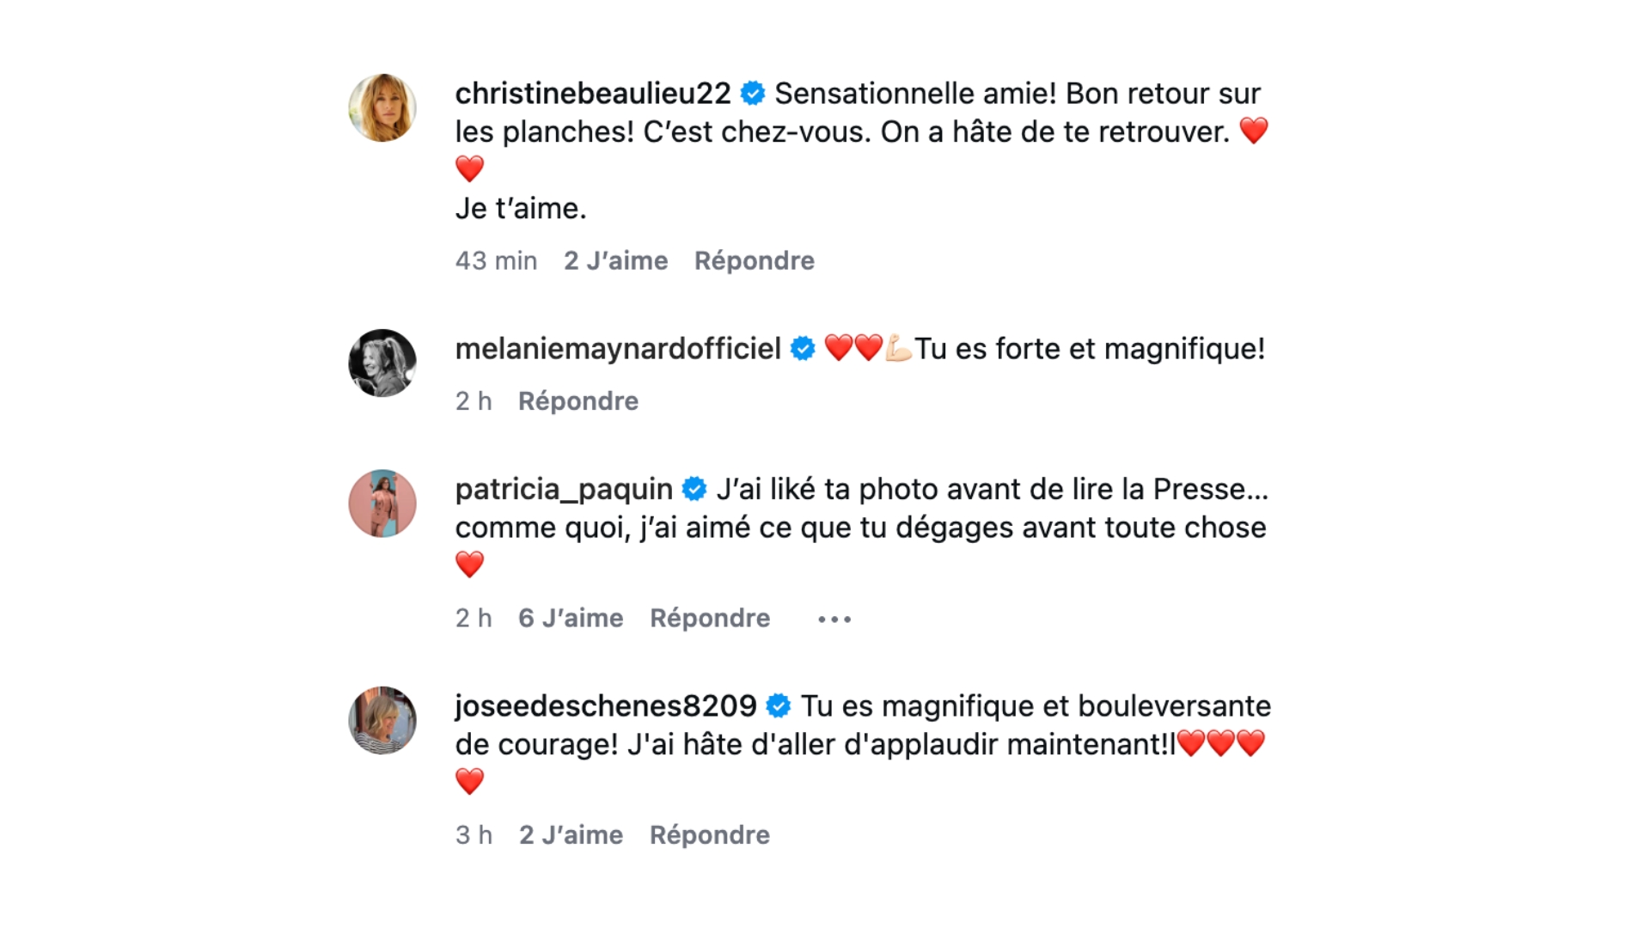
Task: View the 6 J'aime on patricia_paquin's comment
Action: pos(571,618)
